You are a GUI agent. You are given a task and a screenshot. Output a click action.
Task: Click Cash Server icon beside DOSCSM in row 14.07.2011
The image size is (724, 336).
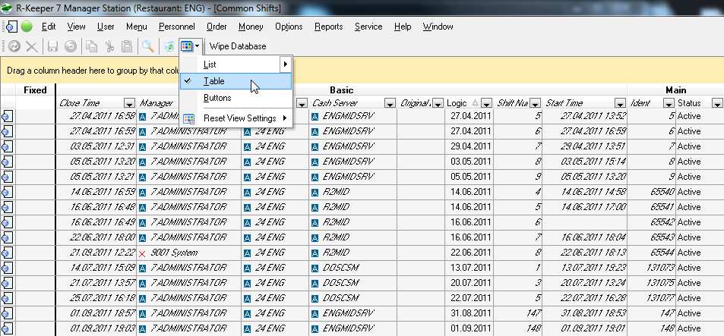tap(315, 268)
